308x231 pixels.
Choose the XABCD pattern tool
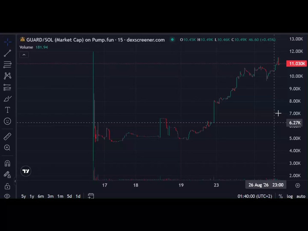point(7,76)
